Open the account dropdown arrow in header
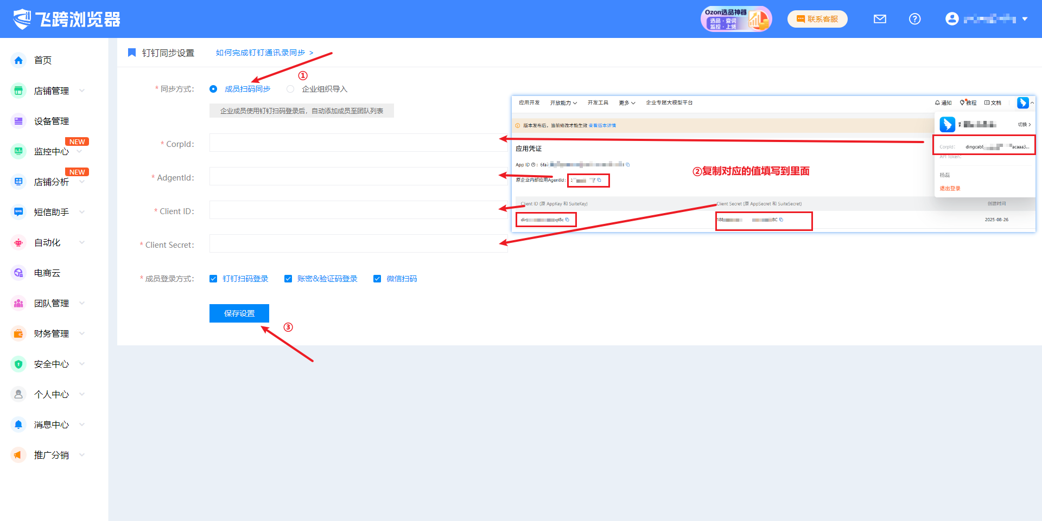The image size is (1042, 521). pos(1025,19)
